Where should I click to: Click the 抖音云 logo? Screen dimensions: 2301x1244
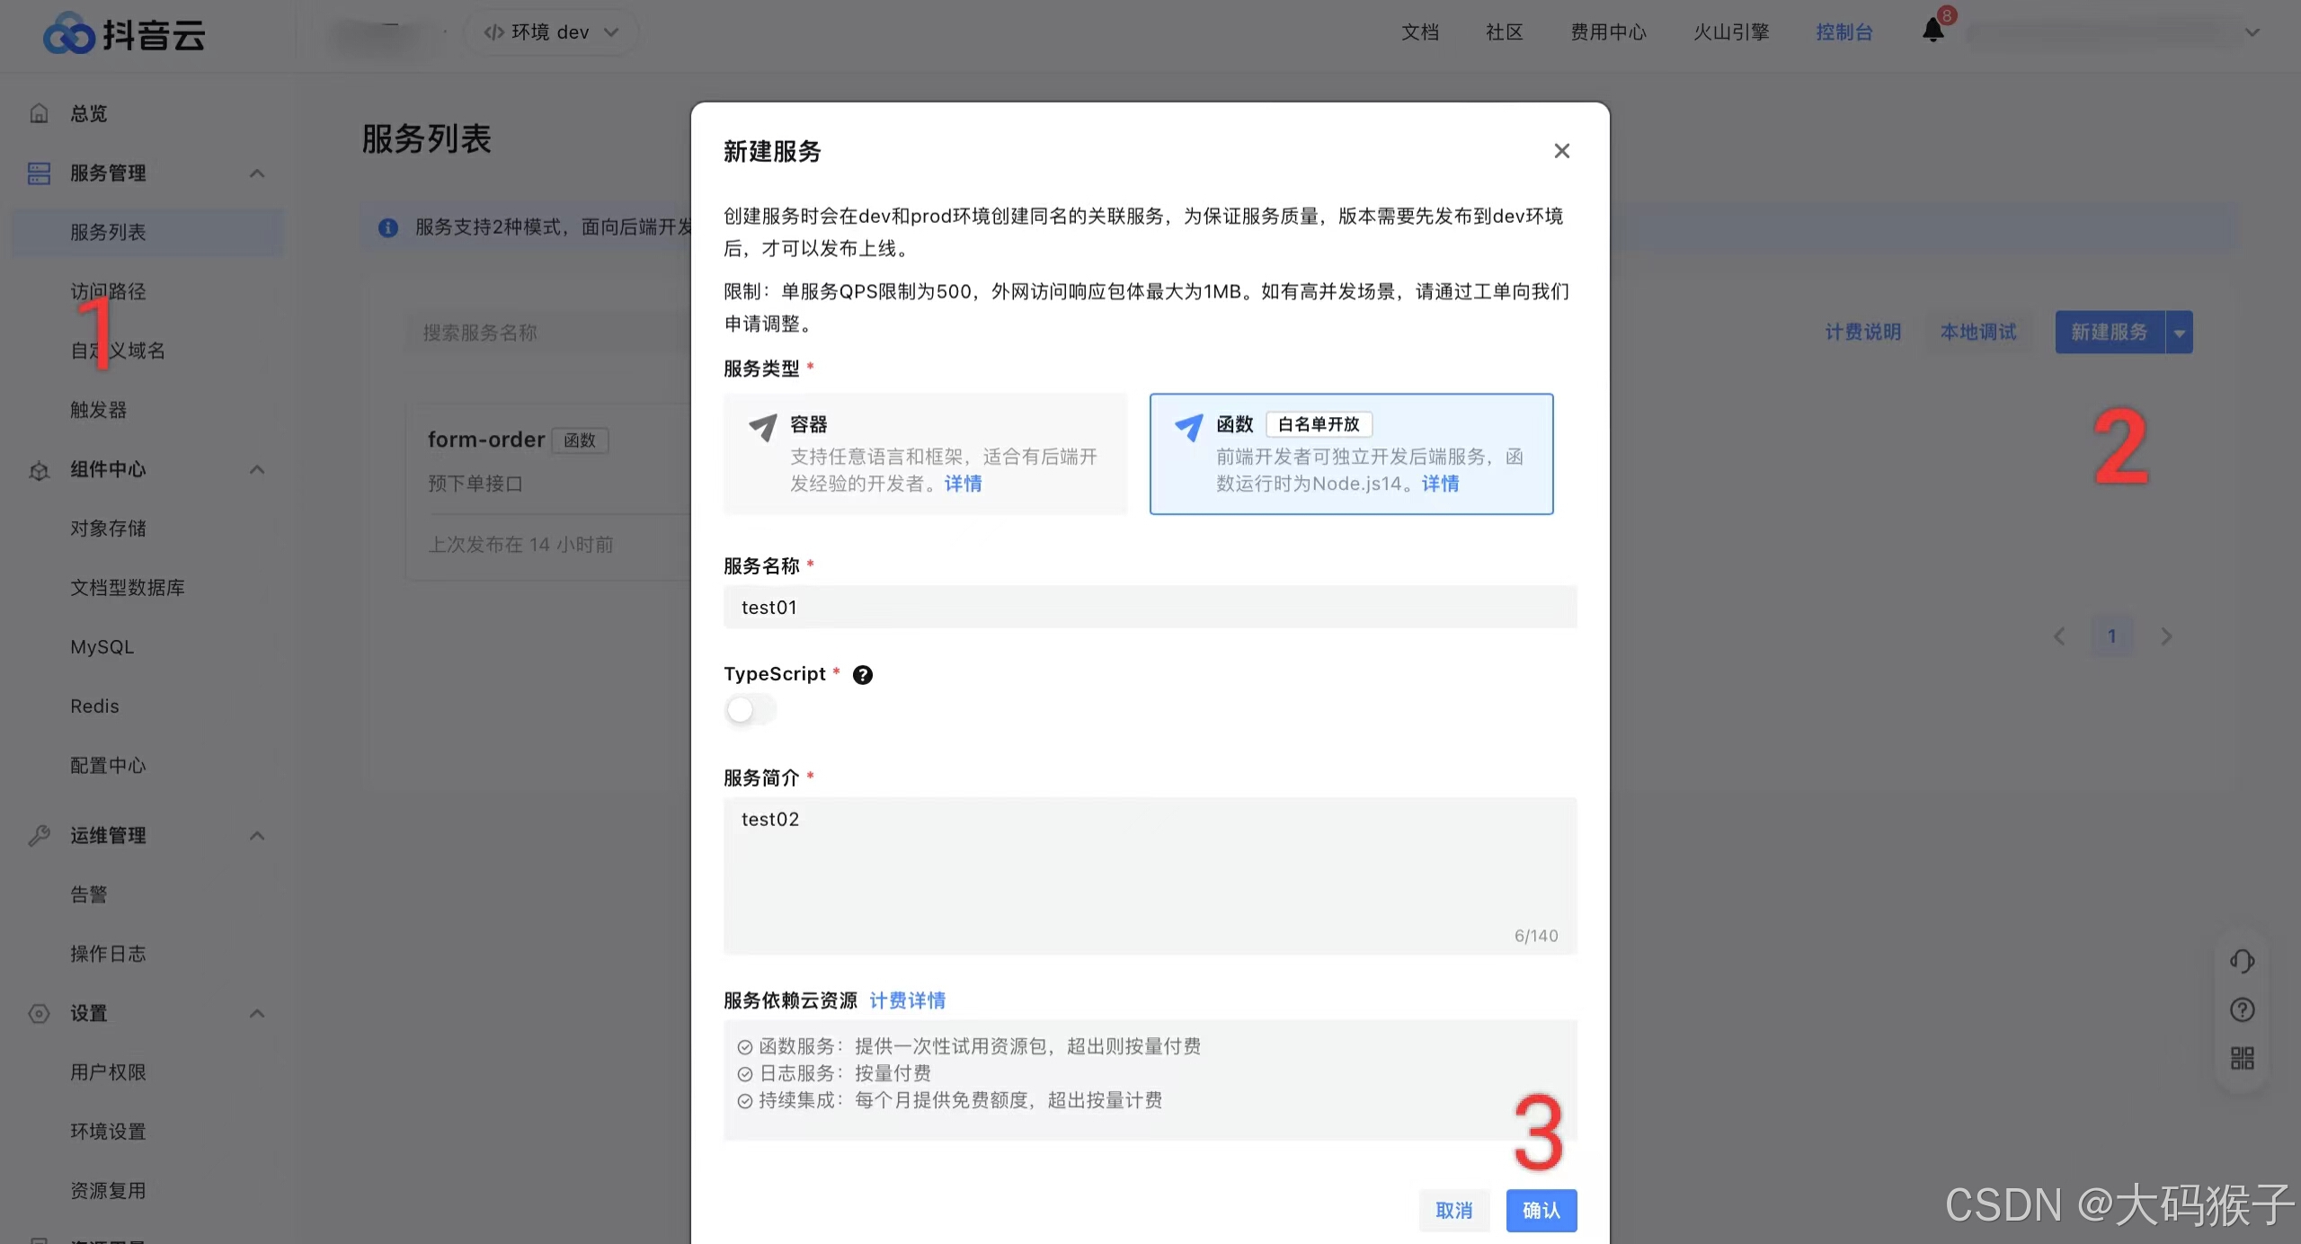(x=121, y=33)
